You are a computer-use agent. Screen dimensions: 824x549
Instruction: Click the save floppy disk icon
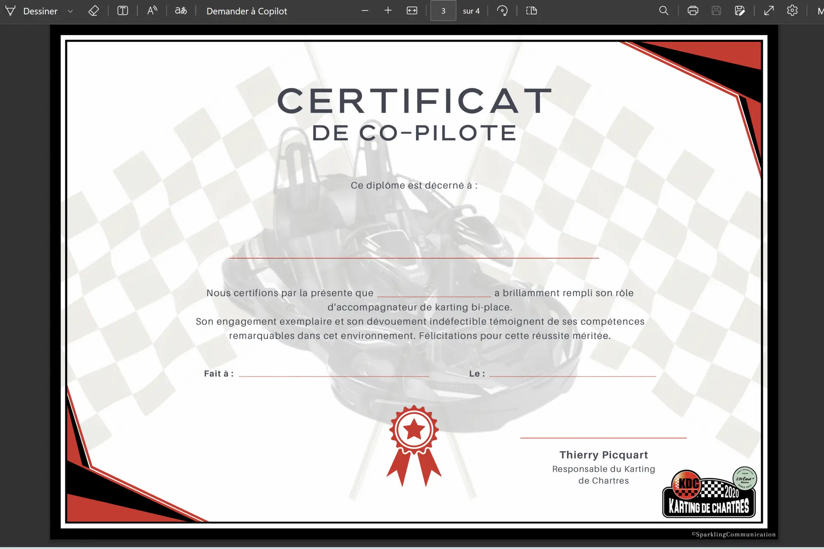pyautogui.click(x=716, y=11)
